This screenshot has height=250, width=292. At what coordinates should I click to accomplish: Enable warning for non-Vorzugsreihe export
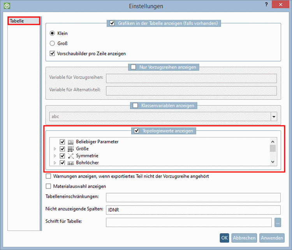48,176
